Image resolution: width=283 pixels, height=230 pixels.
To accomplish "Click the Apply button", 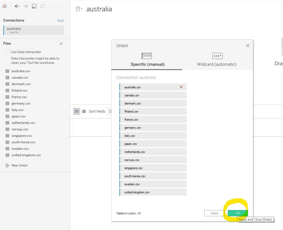I will (214, 213).
